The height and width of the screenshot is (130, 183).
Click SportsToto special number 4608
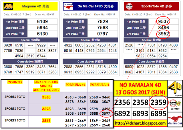[174, 45]
